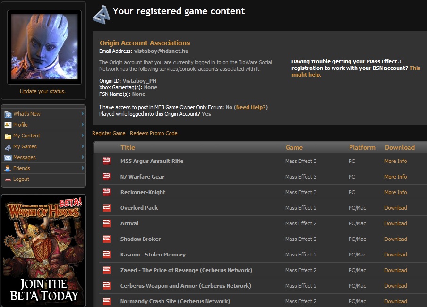The width and height of the screenshot is (427, 307).
Task: Click the Profile card icon in sidebar
Action: [x=8, y=125]
